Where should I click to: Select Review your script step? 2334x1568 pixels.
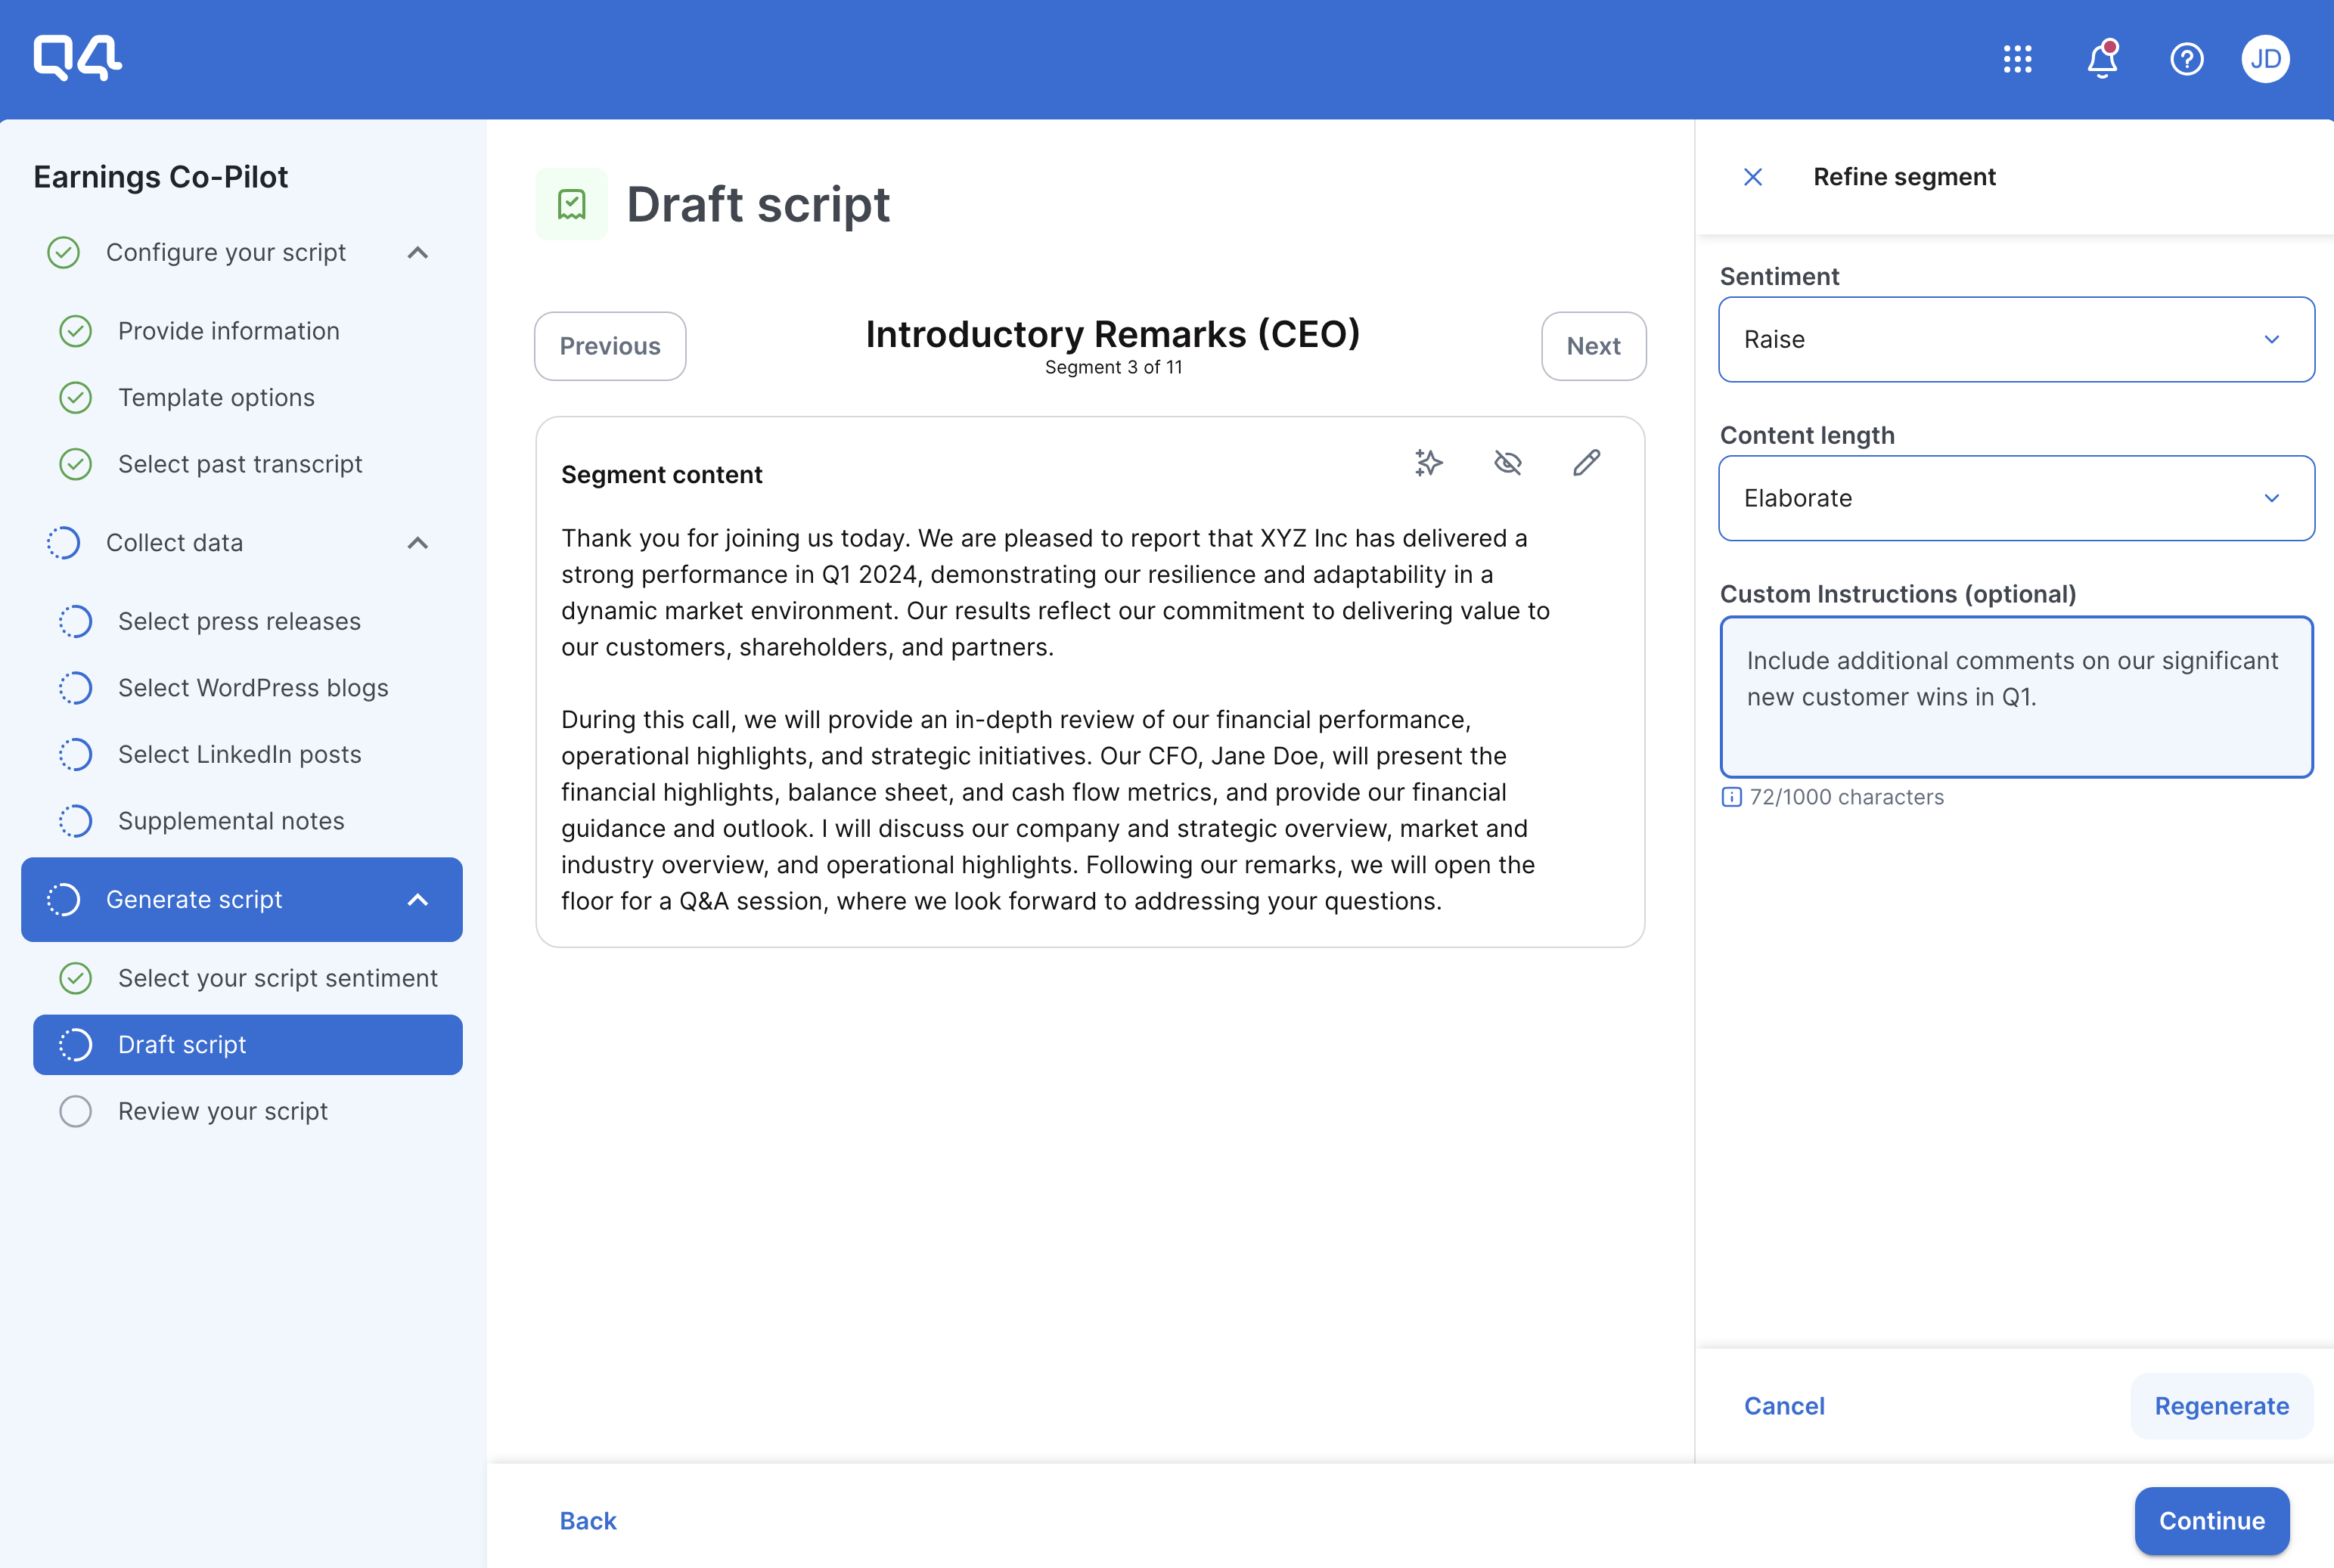pos(222,1111)
